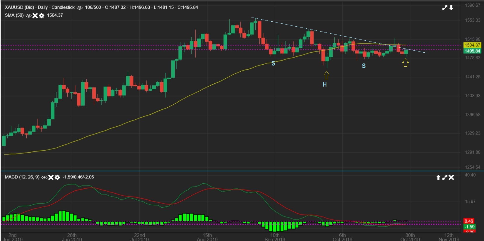Close the MACD pane
Image resolution: width=484 pixels, height=241 pixels.
click(451, 177)
